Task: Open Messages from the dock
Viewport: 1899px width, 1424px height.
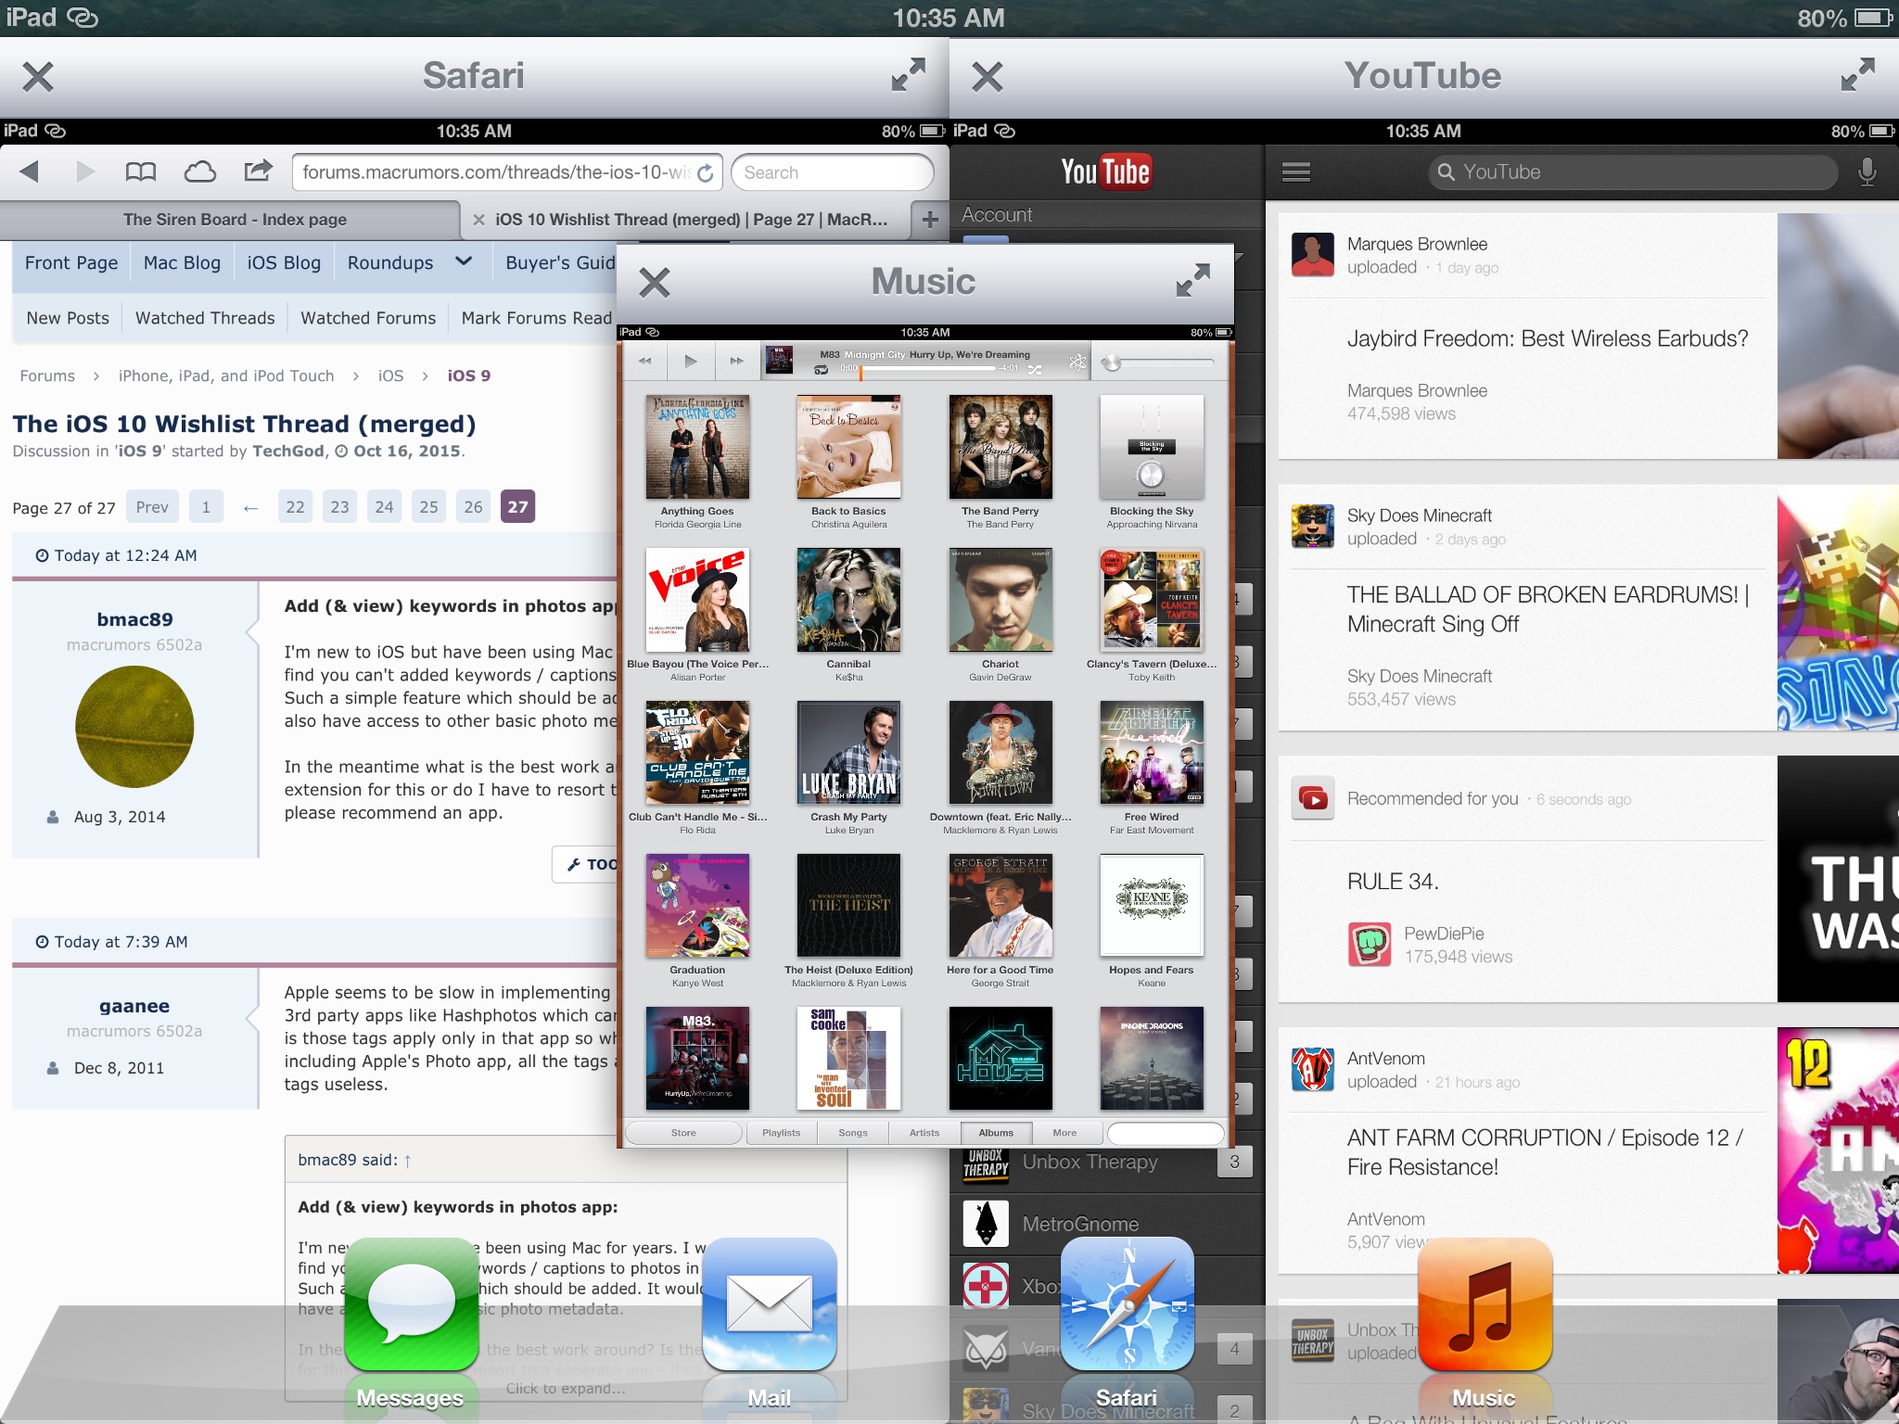Action: 411,1304
